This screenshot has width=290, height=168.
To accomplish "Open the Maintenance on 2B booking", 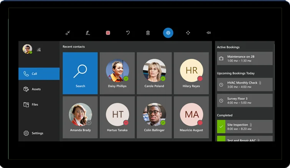I will coord(245,58).
